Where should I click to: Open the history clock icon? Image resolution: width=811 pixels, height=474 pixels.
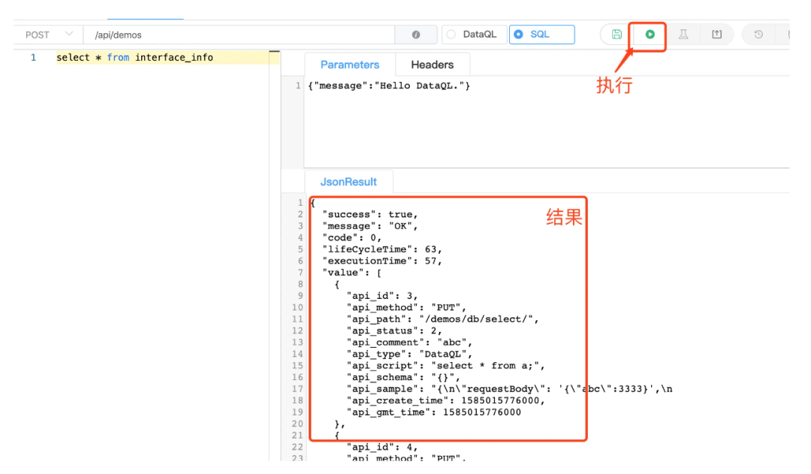[758, 35]
